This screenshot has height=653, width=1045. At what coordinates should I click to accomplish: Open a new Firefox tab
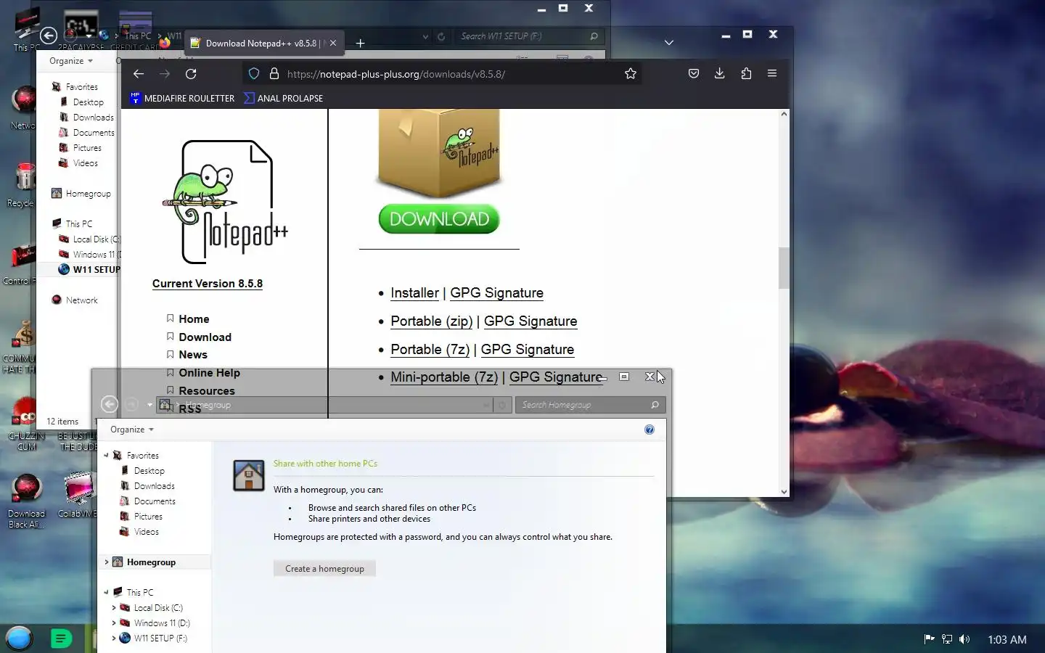360,44
